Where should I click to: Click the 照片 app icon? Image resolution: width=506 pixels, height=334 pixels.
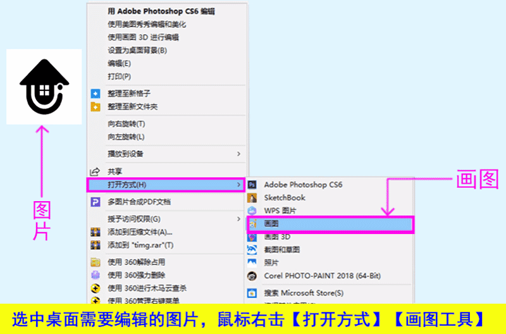(x=252, y=262)
